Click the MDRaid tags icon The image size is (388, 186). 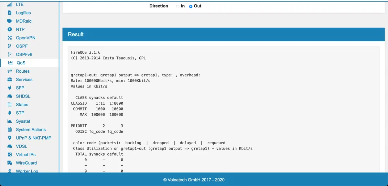(x=10, y=21)
